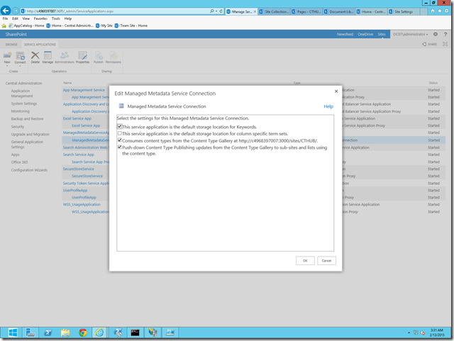The image size is (454, 341).
Task: Refresh the page with the reload icon
Action: click(x=221, y=11)
